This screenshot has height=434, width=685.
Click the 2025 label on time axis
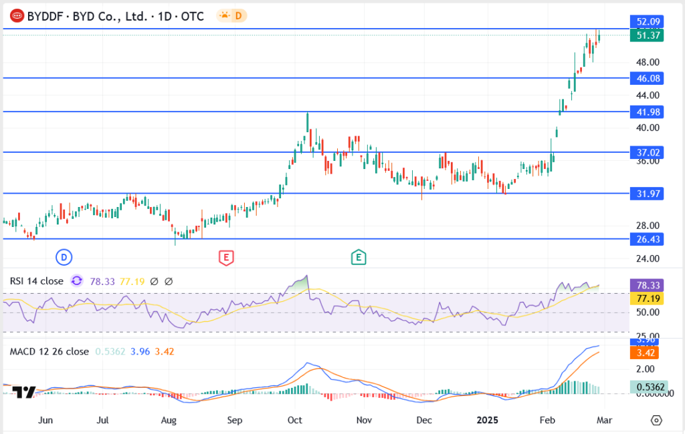486,420
